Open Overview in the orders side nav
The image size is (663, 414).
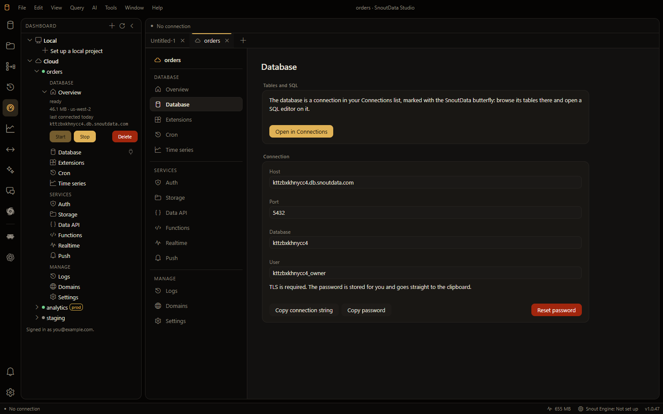click(196, 89)
